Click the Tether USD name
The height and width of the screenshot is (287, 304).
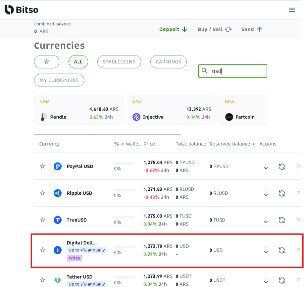coord(79,277)
